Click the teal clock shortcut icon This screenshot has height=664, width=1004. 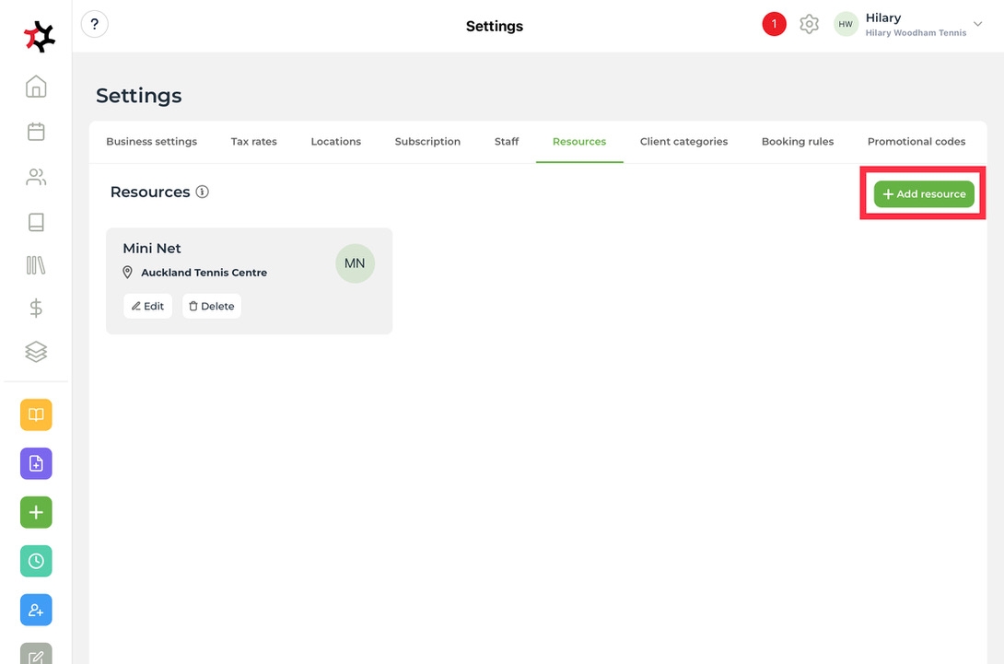(36, 561)
